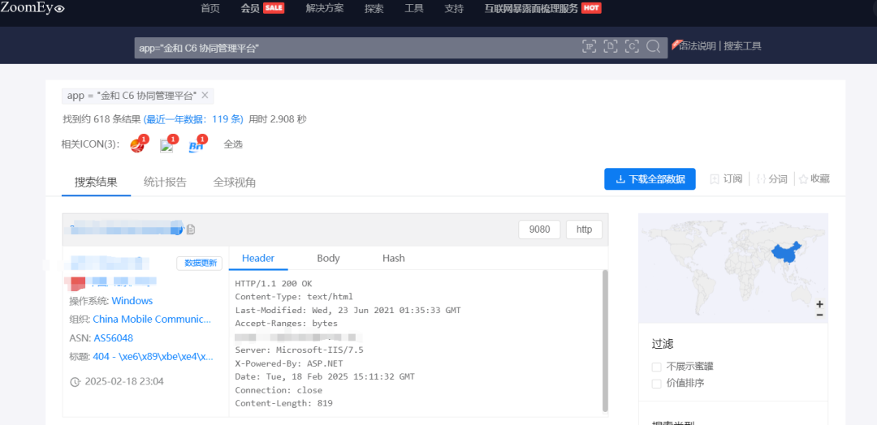Click the copy icon beside the blurred host
Screen dimensions: 877x425
(x=191, y=229)
